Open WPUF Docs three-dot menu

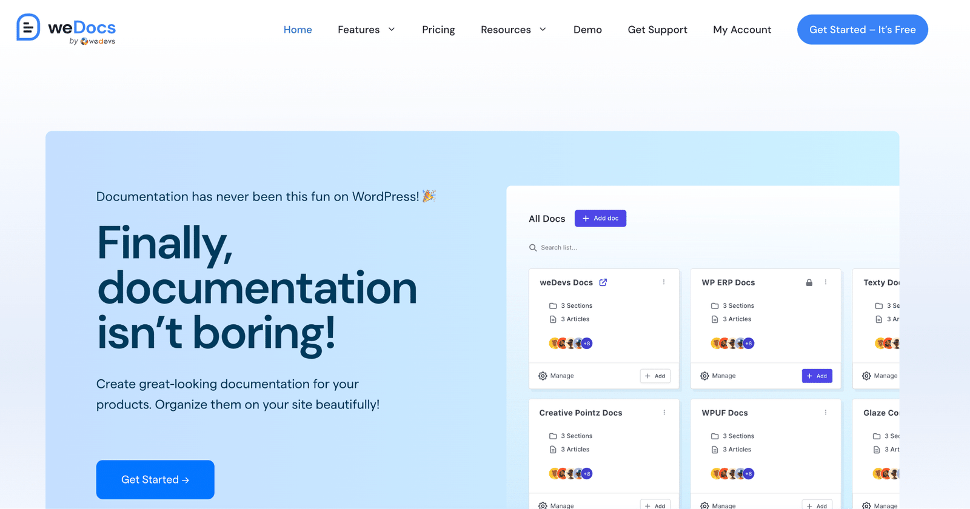[x=826, y=413]
